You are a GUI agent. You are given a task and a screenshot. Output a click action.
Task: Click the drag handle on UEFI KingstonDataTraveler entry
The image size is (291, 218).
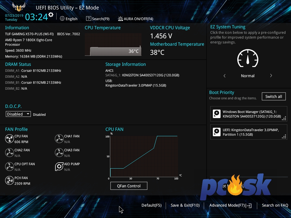point(284,137)
